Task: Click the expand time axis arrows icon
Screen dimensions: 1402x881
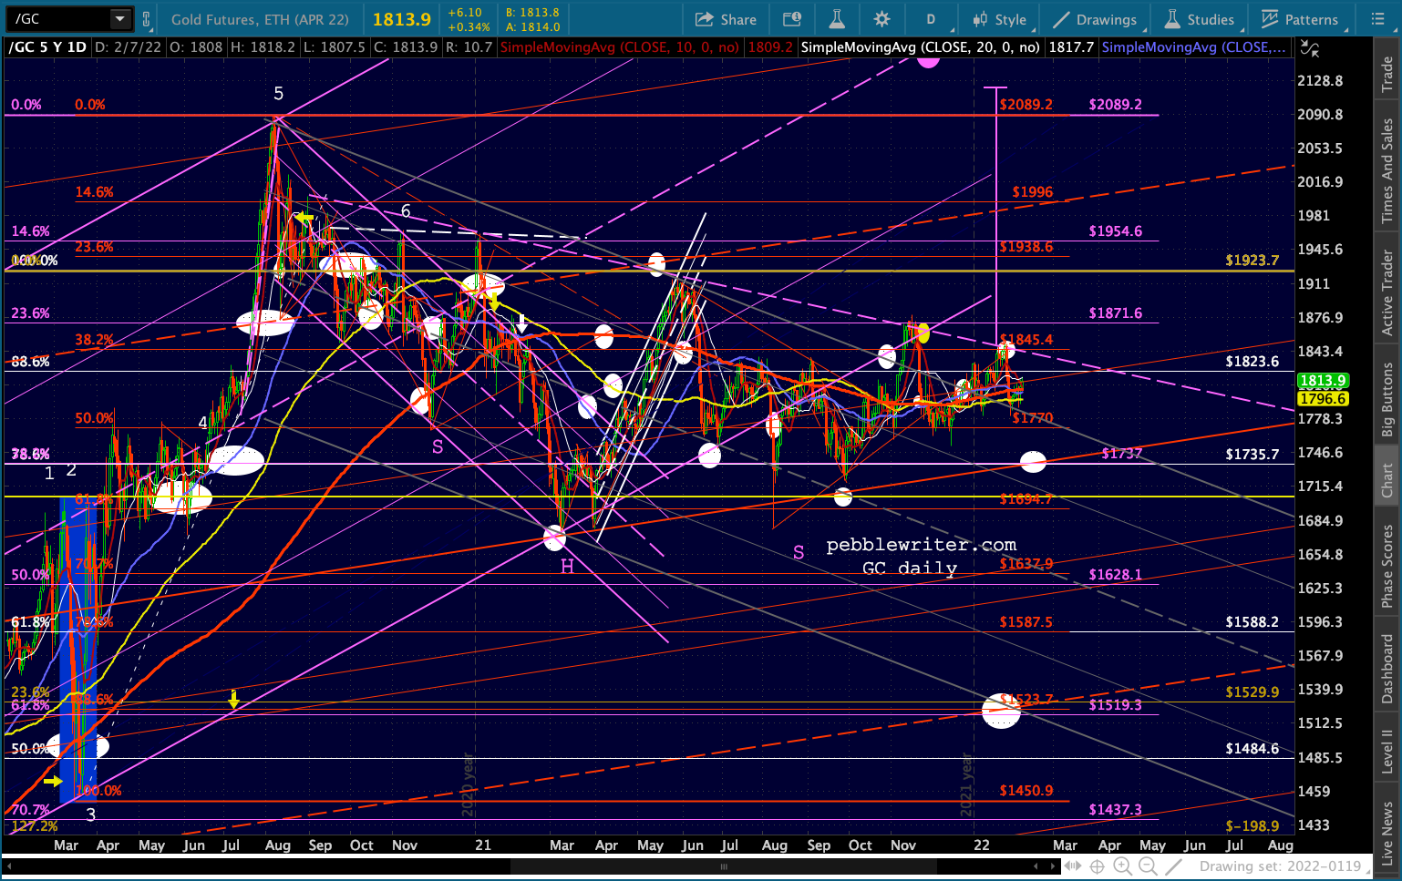Action: pyautogui.click(x=1073, y=866)
